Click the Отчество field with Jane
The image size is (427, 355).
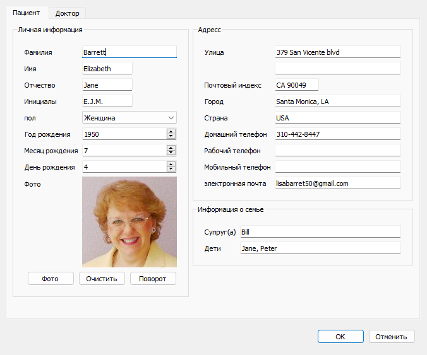107,84
